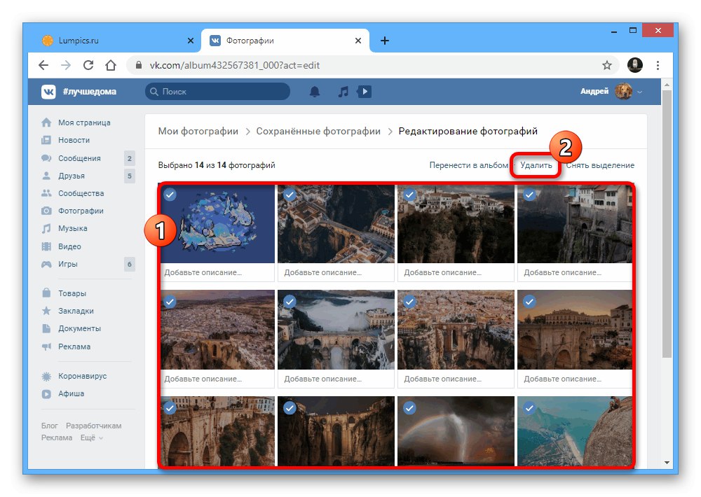Open Игры in the sidebar
This screenshot has width=701, height=497.
(67, 264)
